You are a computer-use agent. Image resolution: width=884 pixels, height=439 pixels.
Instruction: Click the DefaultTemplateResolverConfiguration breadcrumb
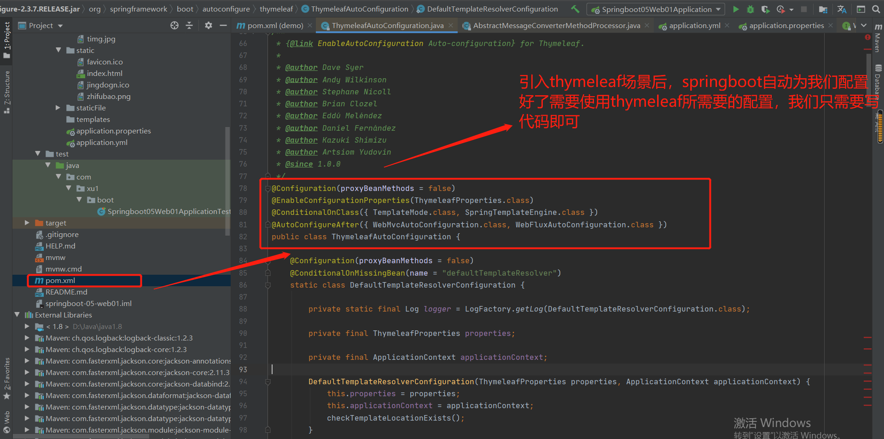(x=492, y=9)
